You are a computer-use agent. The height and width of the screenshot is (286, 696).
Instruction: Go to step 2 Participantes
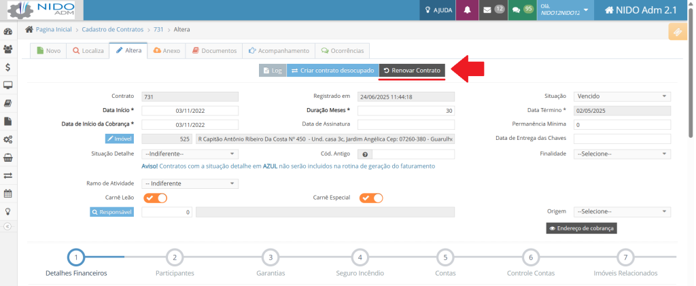coord(175,257)
